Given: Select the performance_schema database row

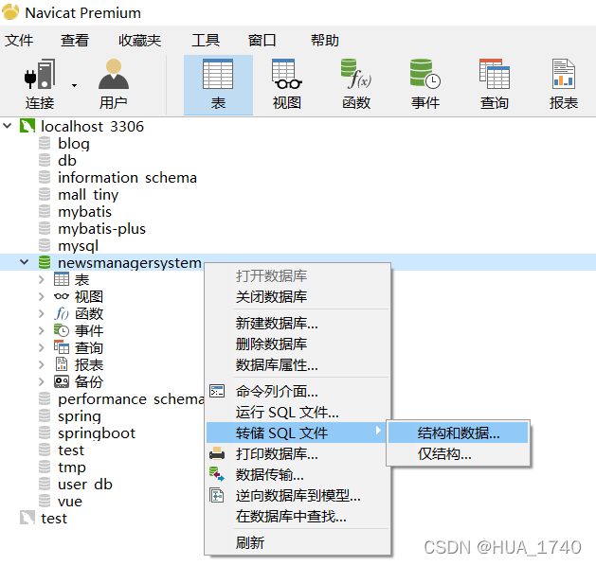Looking at the screenshot, I should click(x=131, y=399).
